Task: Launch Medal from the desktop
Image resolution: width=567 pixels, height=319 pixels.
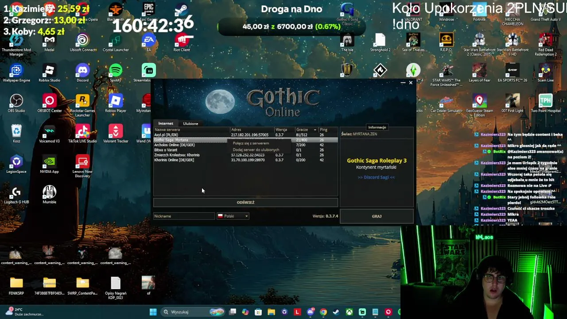Action: (49, 43)
